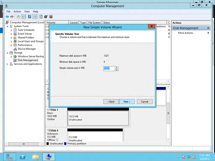
Task: Click the Refresh toolbar icon
Action: (x=41, y=17)
